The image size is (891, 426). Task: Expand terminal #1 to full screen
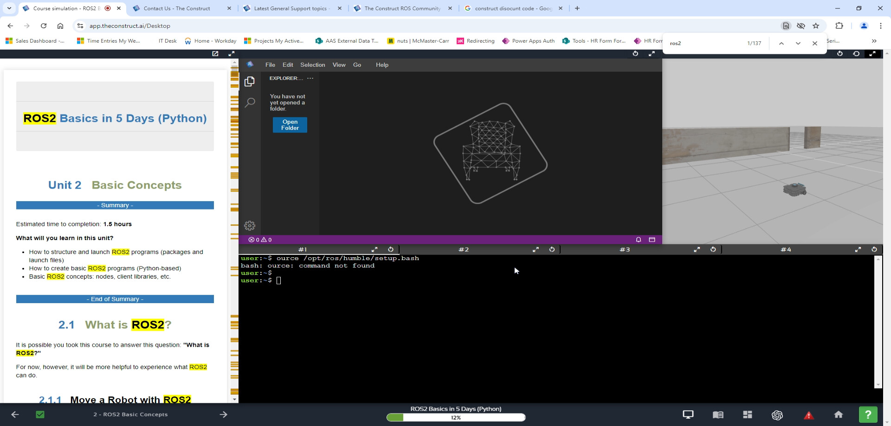point(374,249)
